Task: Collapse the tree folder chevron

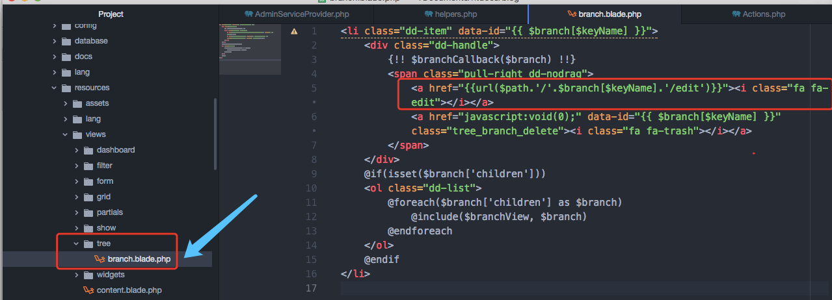Action: [77, 244]
